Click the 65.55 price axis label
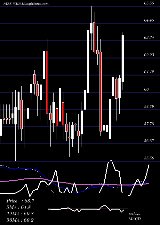 [x=149, y=3]
